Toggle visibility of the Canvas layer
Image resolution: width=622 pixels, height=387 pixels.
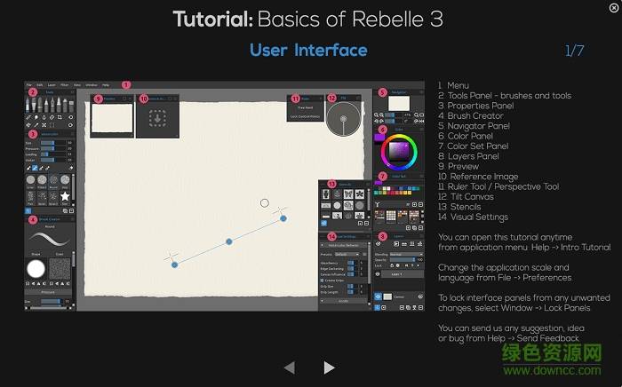378,297
